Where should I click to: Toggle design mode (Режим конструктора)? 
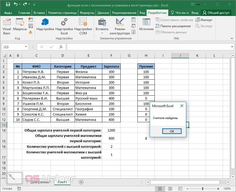pyautogui.click(x=120, y=26)
